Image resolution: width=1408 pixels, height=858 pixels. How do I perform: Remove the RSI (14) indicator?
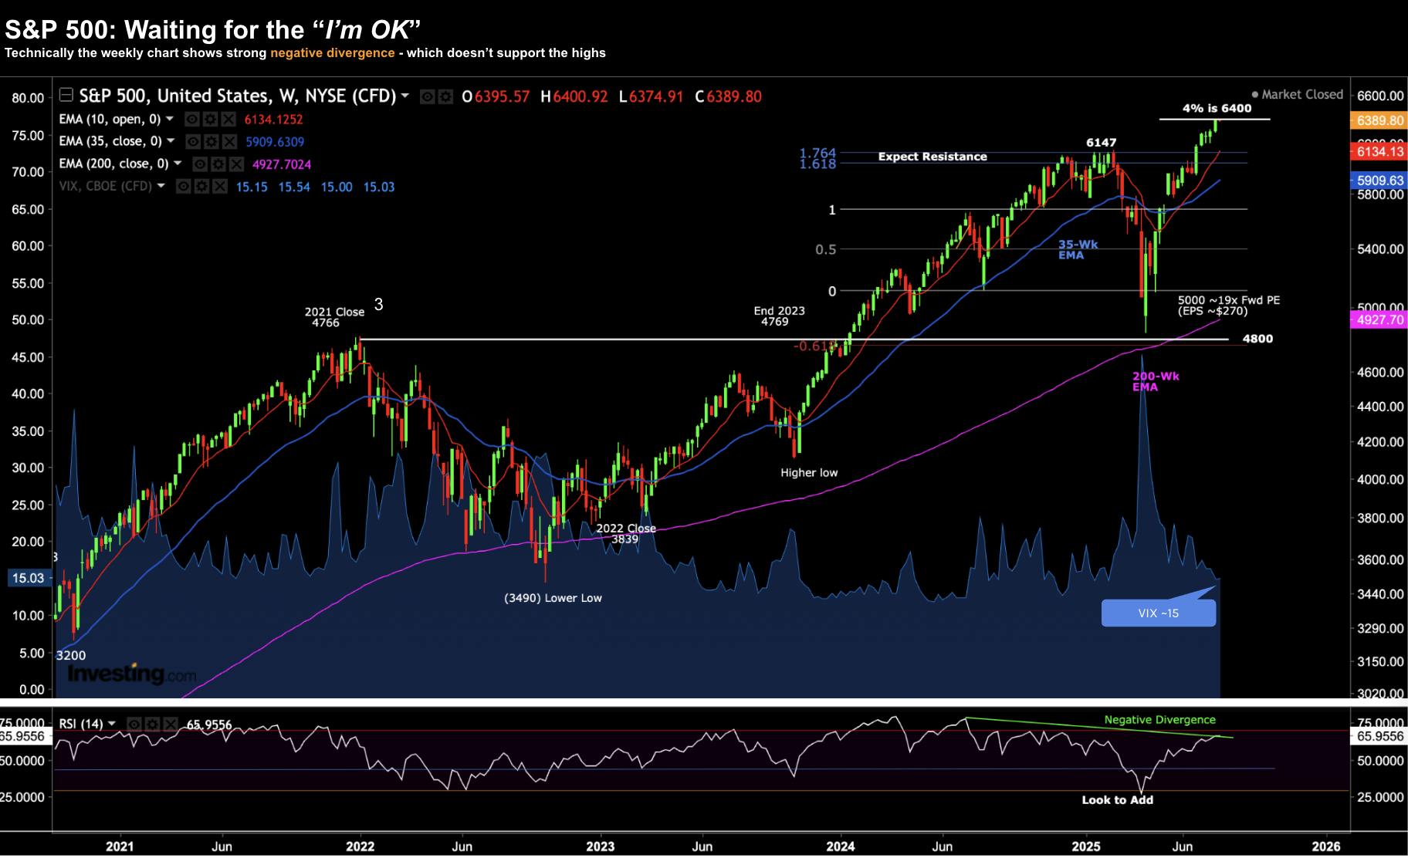coord(171,725)
